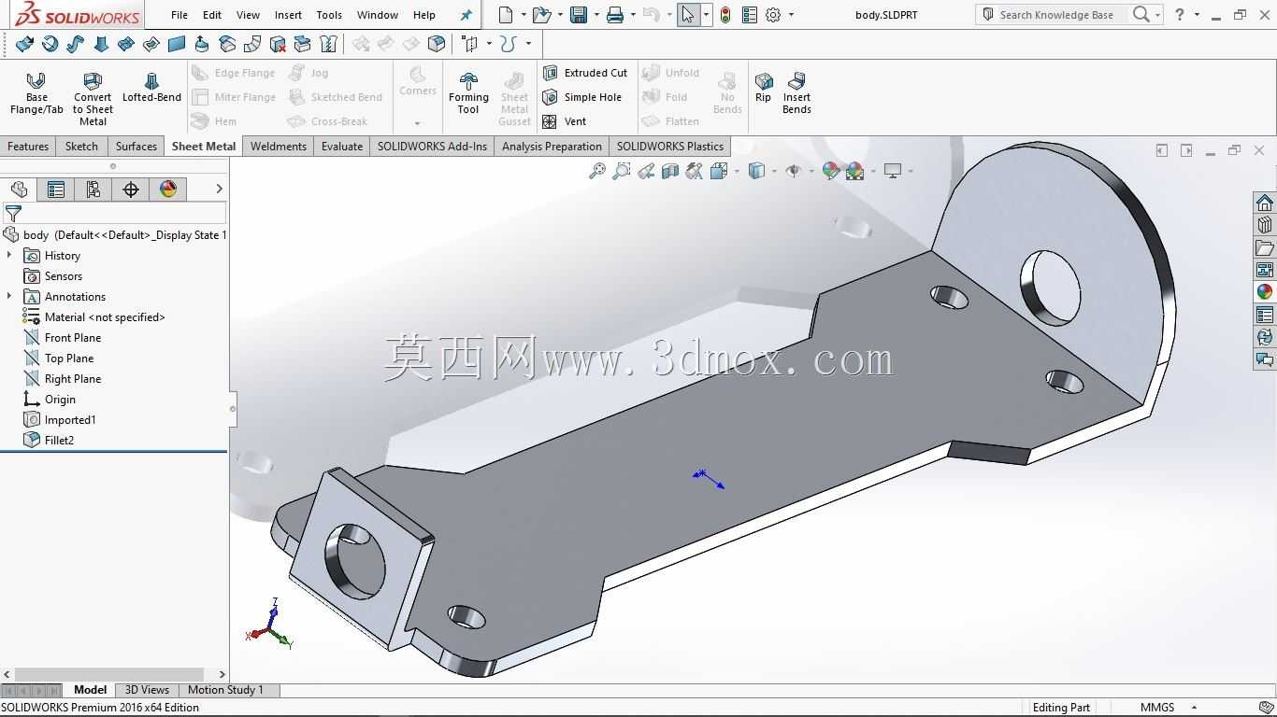The image size is (1277, 717).
Task: Open the Insert menu
Action: click(288, 15)
